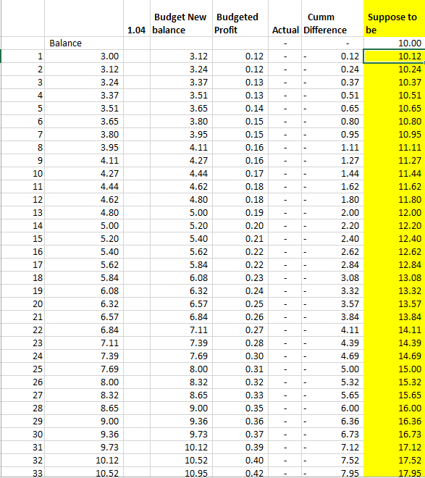Select row number 21 label
The height and width of the screenshot is (478, 425).
(22, 317)
